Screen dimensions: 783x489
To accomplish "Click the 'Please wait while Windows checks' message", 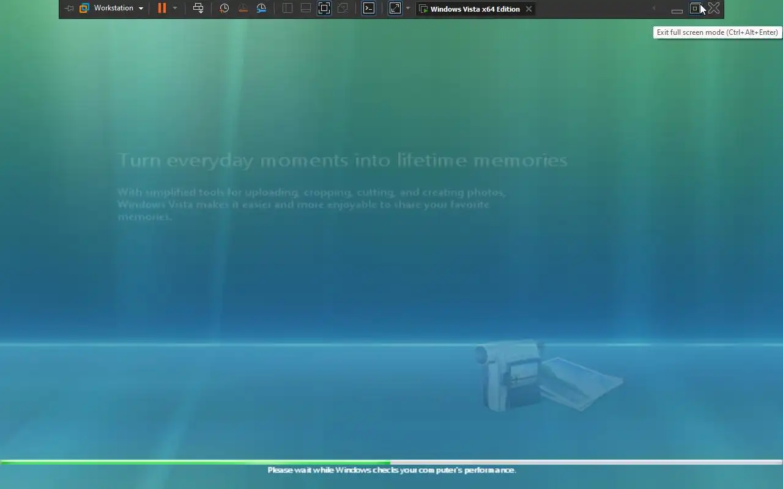I will [x=391, y=470].
